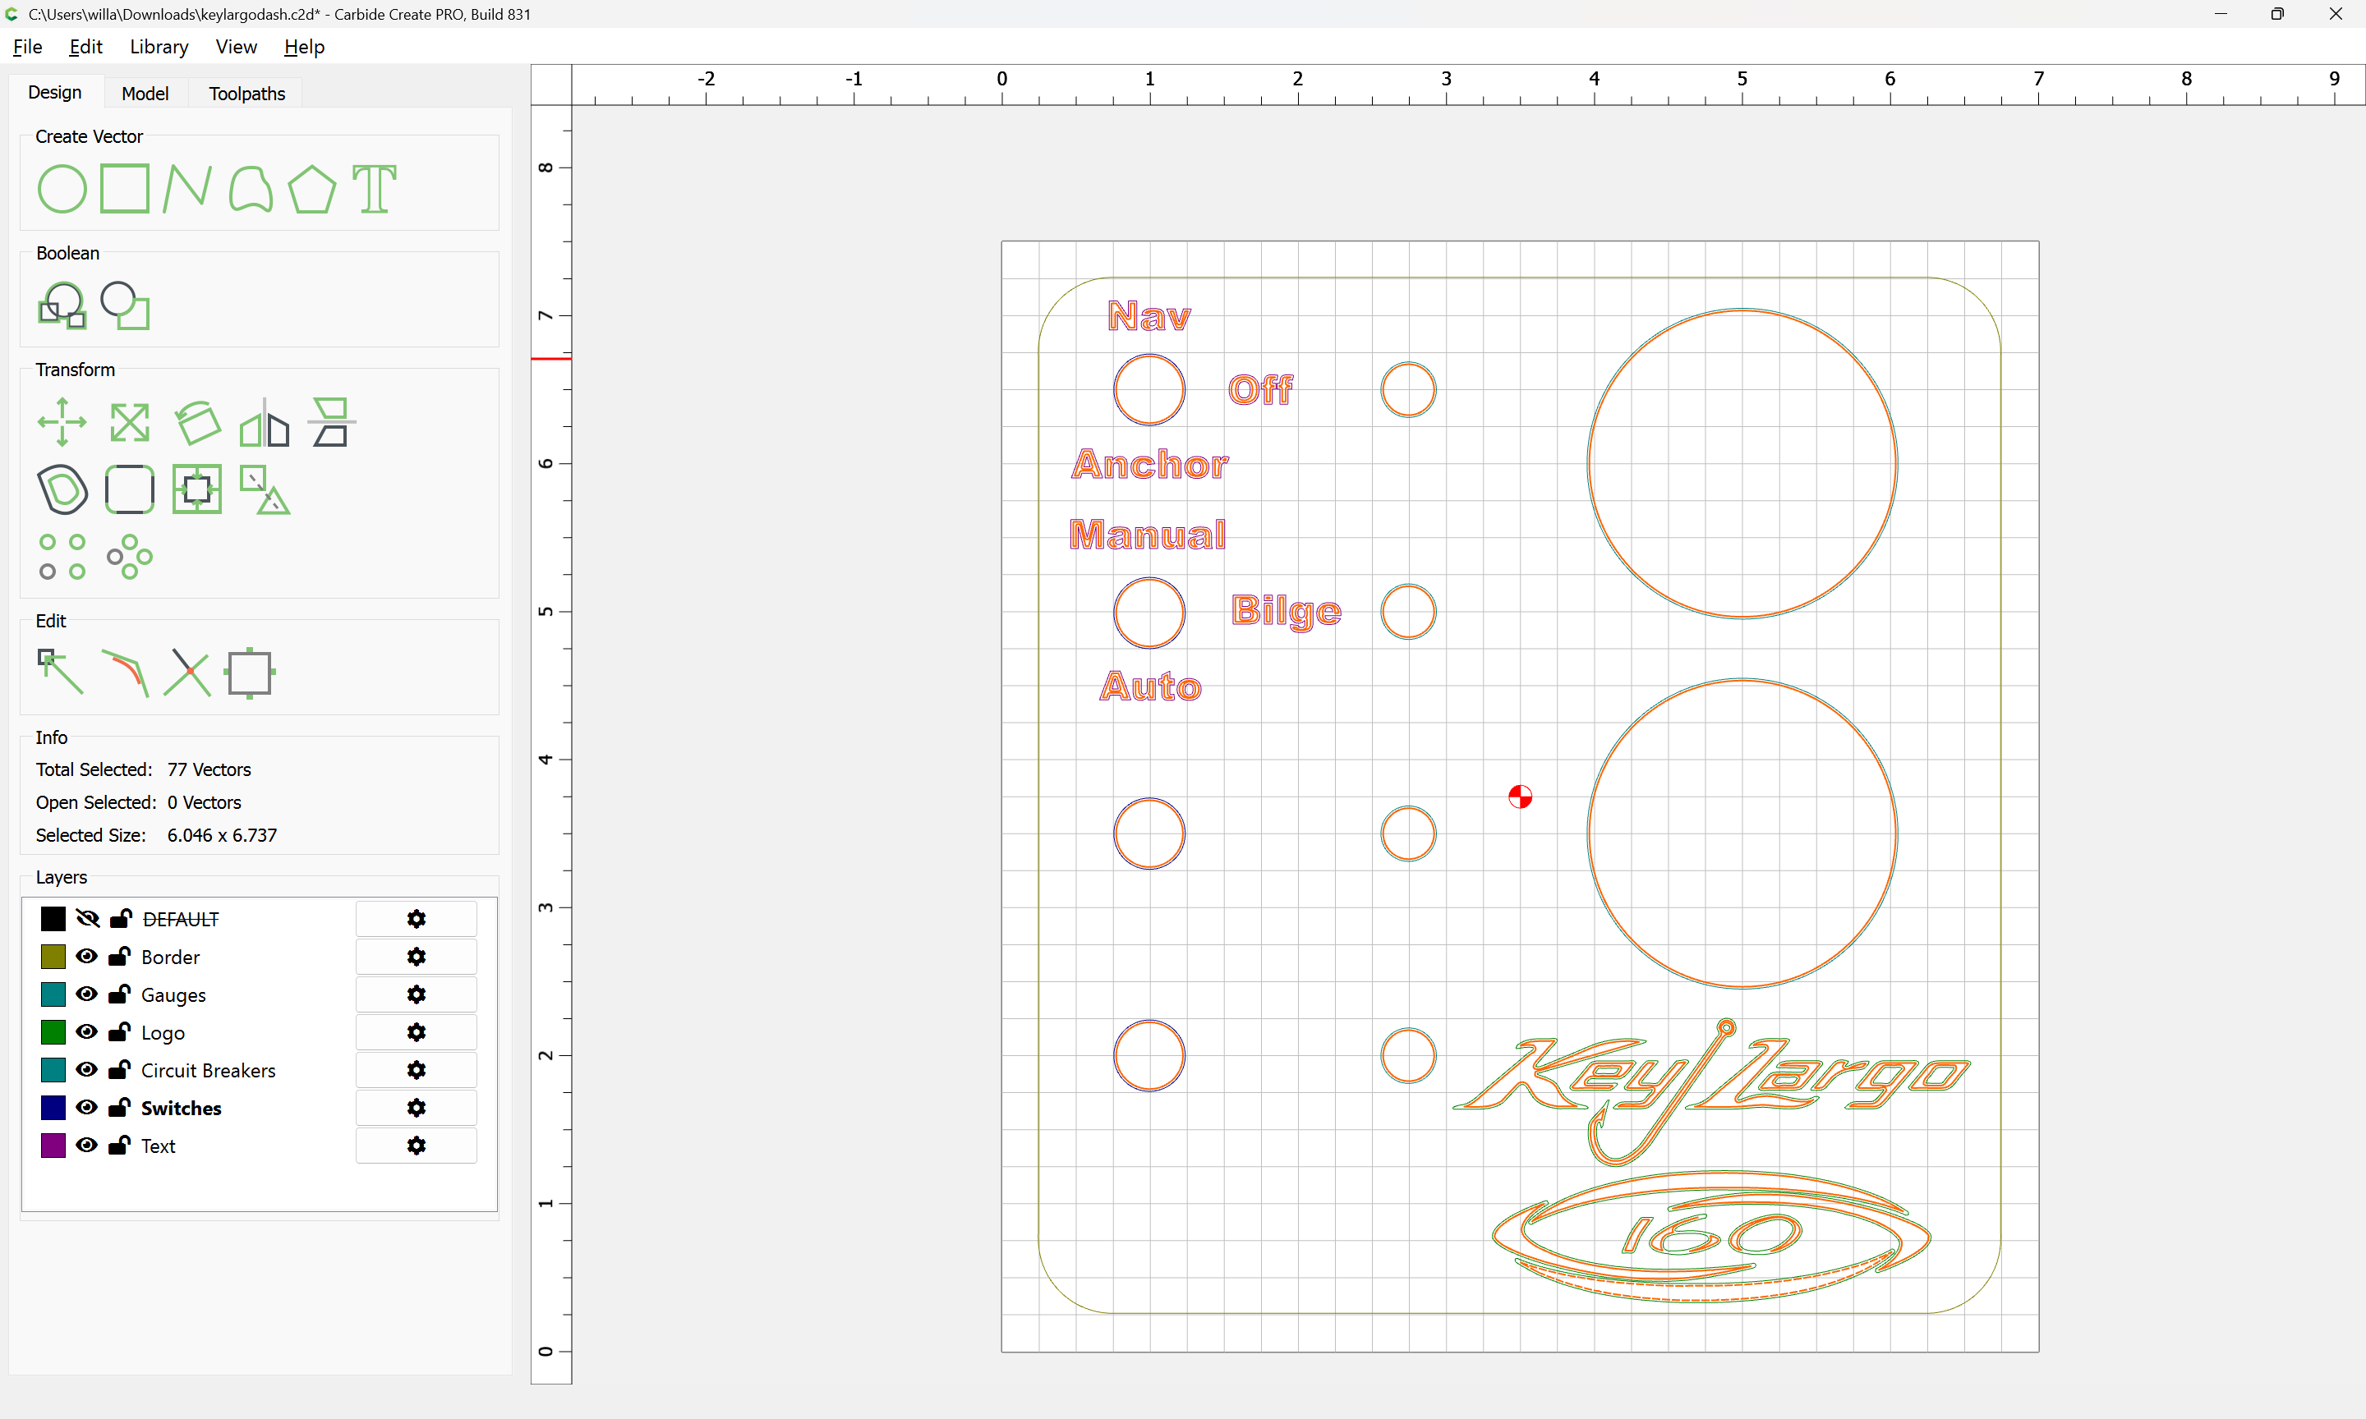This screenshot has height=1419, width=2366.
Task: Choose the Resize/Scale transform tool
Action: pyautogui.click(x=130, y=423)
